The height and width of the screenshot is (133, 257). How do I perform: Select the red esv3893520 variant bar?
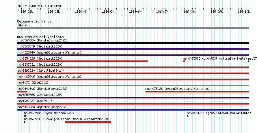[x=133, y=73]
